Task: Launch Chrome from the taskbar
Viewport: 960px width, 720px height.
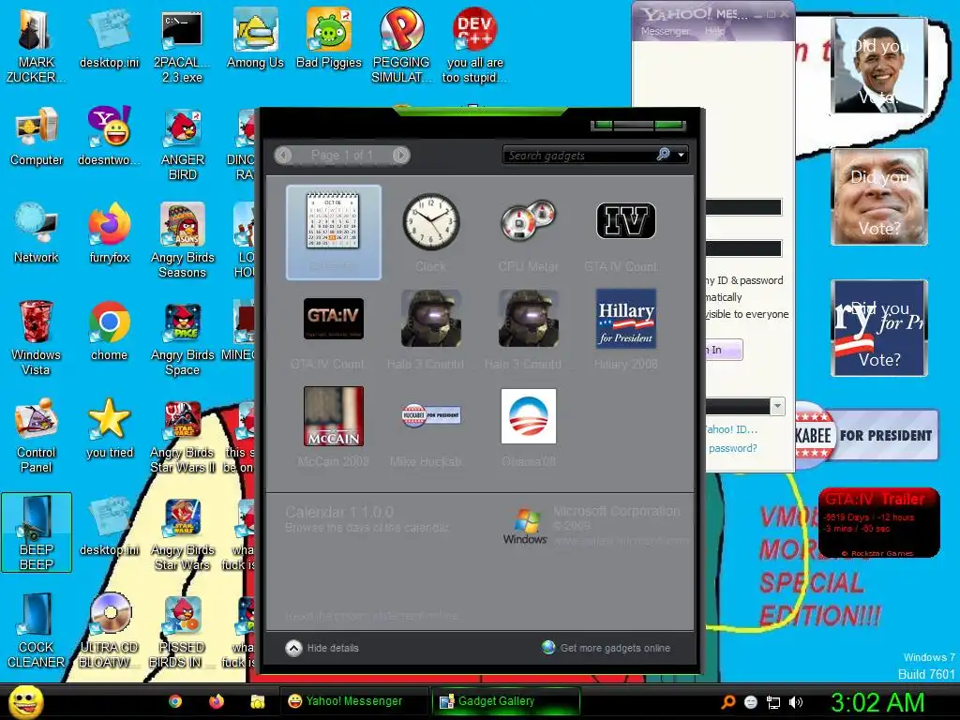Action: click(x=175, y=701)
